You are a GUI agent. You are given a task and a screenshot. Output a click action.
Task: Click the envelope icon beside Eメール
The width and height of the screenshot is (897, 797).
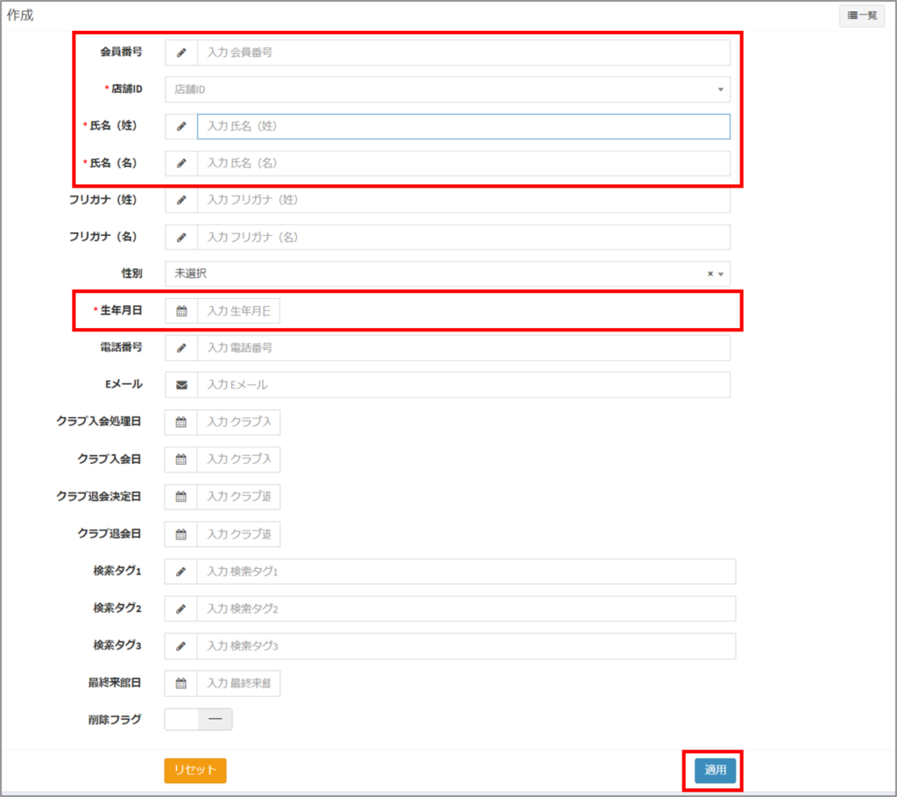pos(181,385)
